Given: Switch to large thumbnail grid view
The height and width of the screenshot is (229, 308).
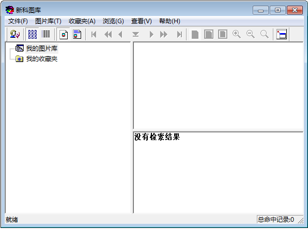Looking at the screenshot, I should pyautogui.click(x=33, y=35).
